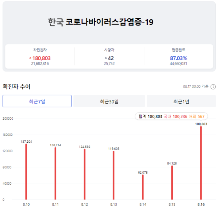Viewport: 219px width, 208px height.
Task: Click the 200000 y-axis label
Action: click(8, 119)
